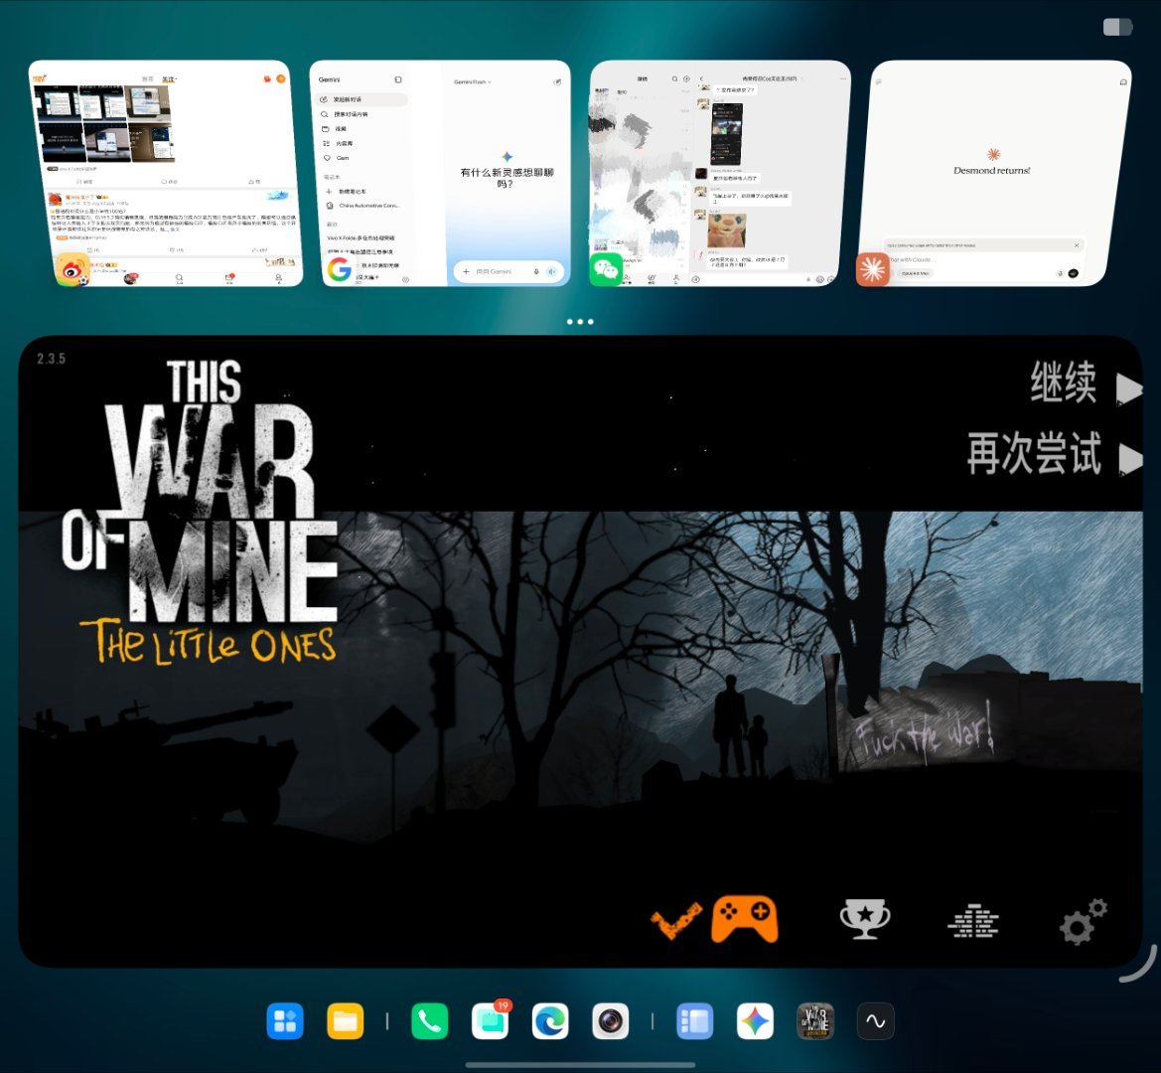Open the orange gamepad icon in game menu
Viewport: 1161px width, 1073px height.
pyautogui.click(x=744, y=919)
